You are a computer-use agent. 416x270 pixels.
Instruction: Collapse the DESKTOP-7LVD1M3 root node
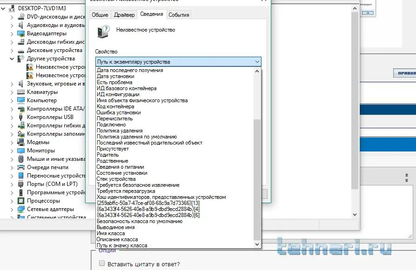tap(3, 8)
